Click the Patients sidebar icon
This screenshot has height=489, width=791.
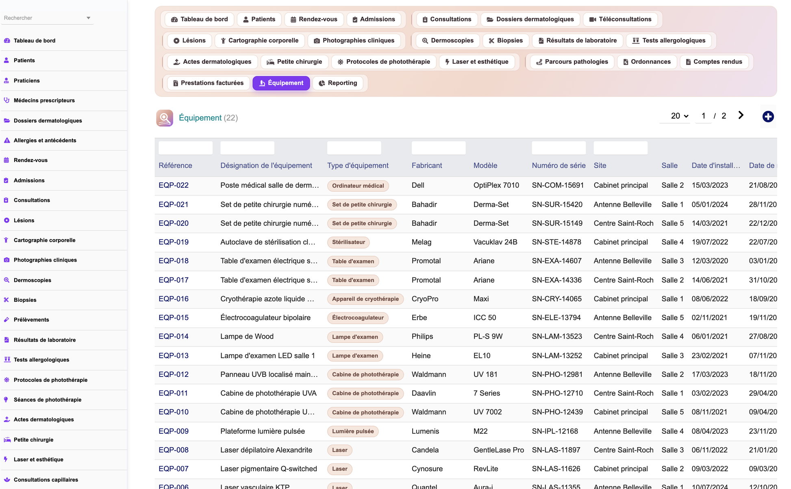(x=7, y=61)
